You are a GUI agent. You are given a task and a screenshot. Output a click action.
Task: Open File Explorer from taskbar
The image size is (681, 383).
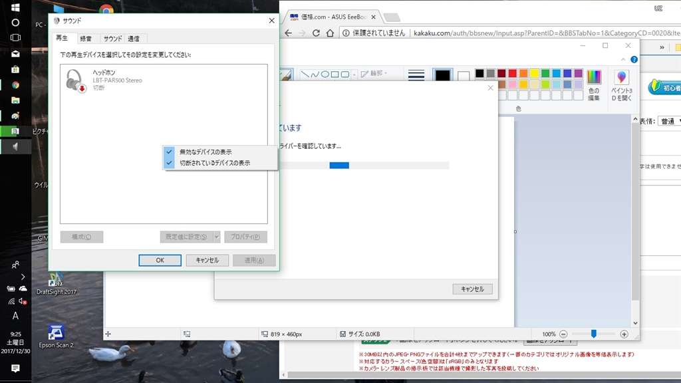15,100
